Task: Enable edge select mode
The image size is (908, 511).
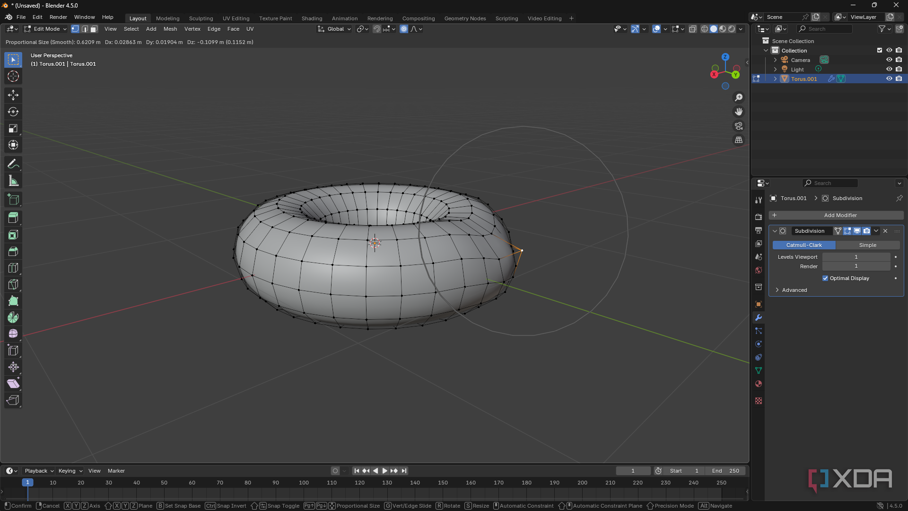Action: 85,29
